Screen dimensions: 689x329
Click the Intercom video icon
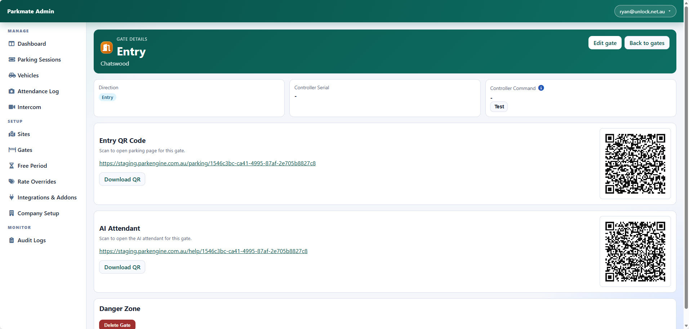(x=12, y=107)
